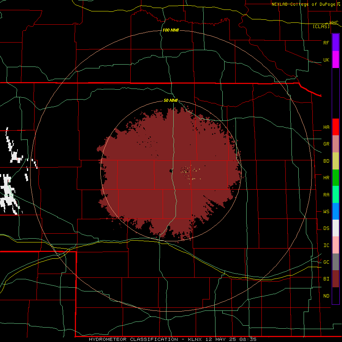Click the [CLAS] units label
This screenshot has height=342, width=342.
coord(321,26)
